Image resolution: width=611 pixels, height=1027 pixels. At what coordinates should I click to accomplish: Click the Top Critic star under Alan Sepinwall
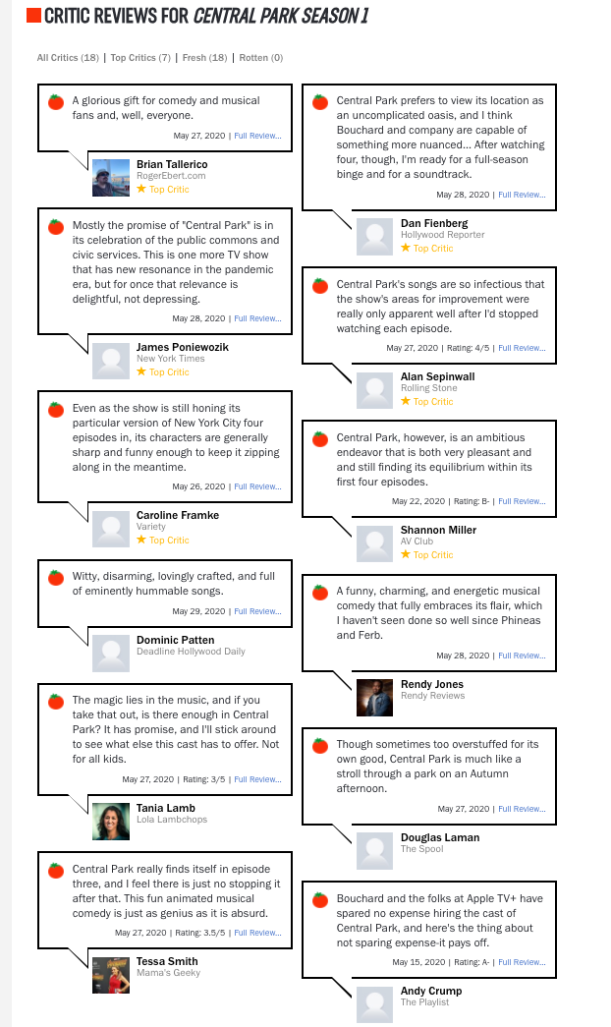406,401
